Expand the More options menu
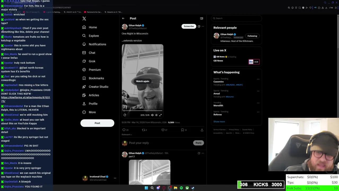The height and width of the screenshot is (191, 339). (89, 112)
